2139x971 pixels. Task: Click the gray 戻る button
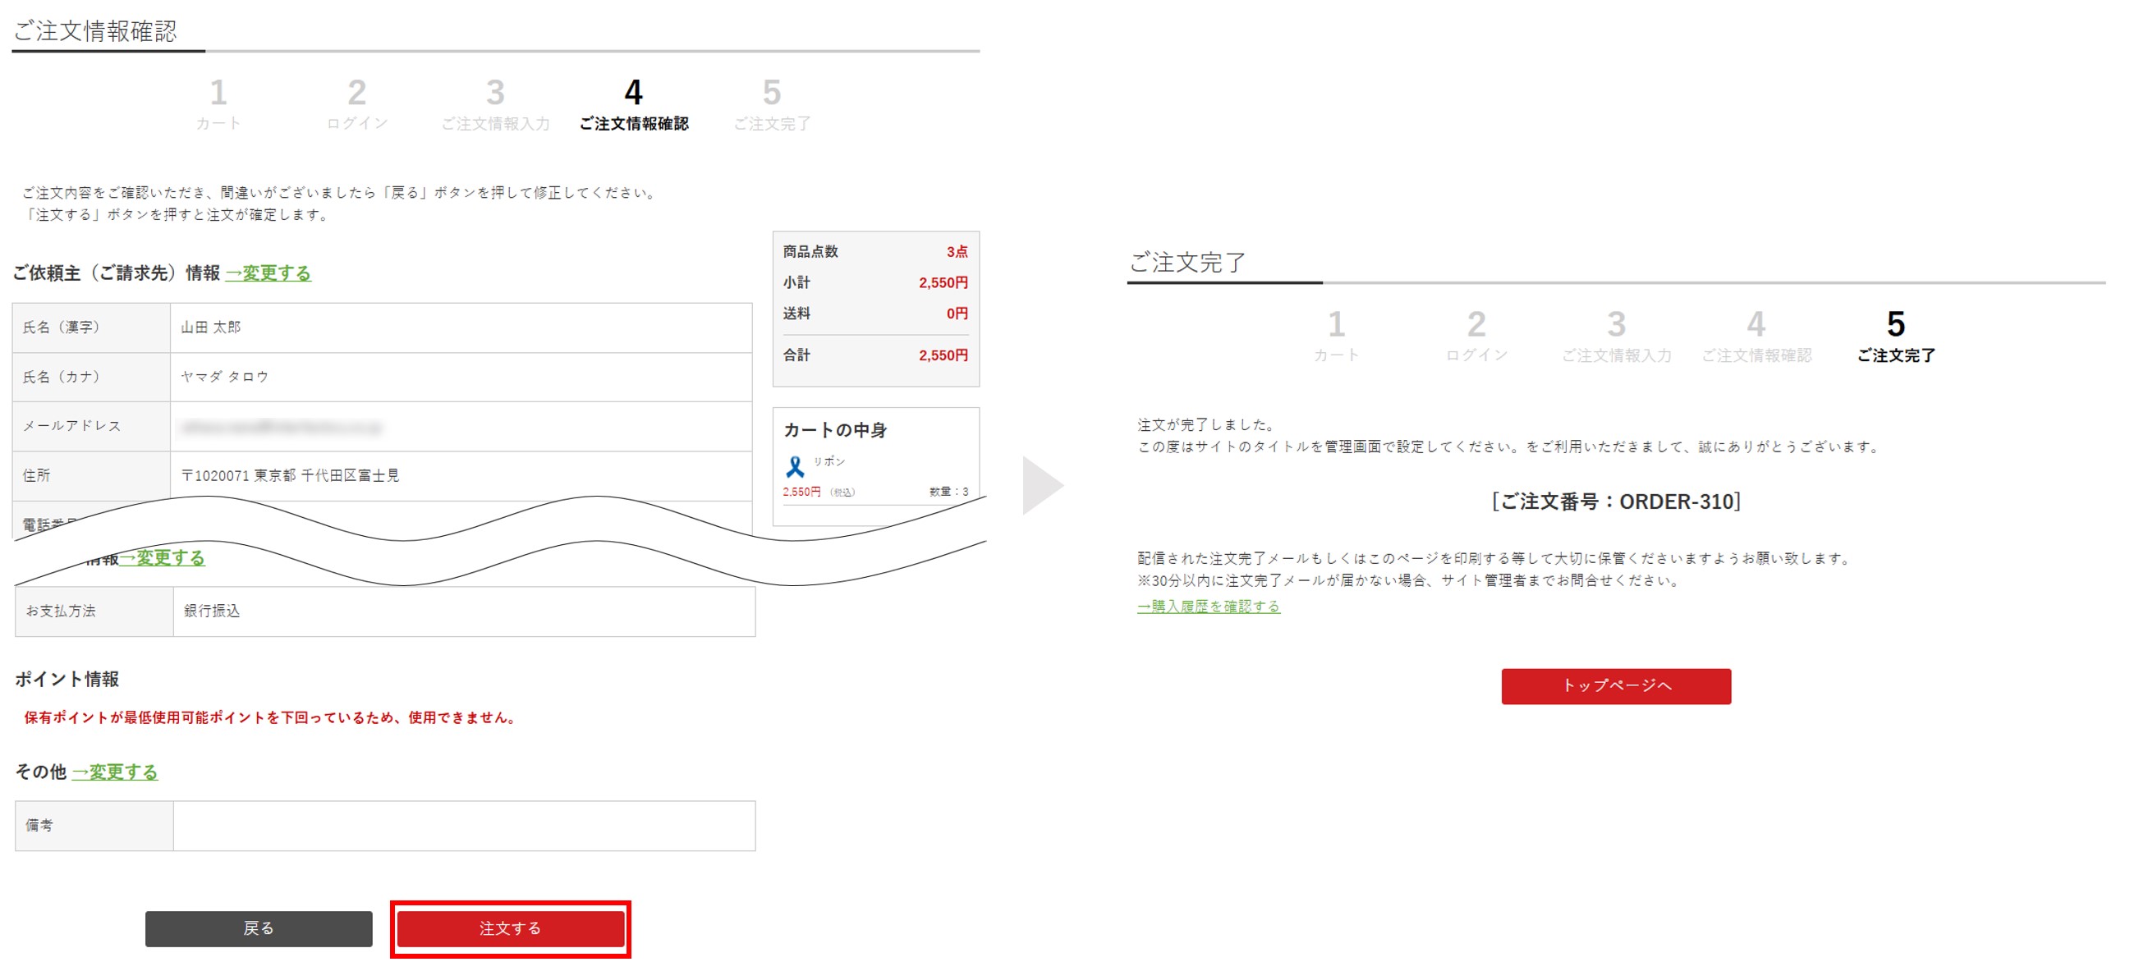[259, 927]
